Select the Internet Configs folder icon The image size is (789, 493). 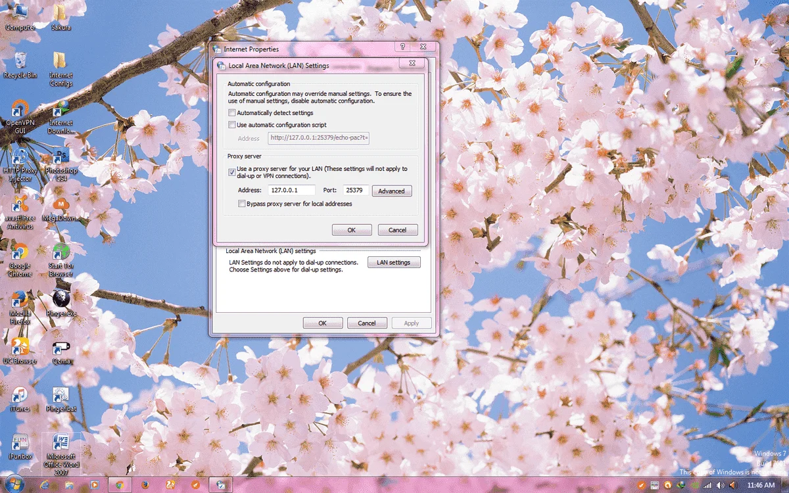(60, 69)
